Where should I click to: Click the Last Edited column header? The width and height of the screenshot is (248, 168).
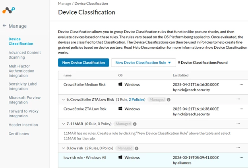click(180, 75)
